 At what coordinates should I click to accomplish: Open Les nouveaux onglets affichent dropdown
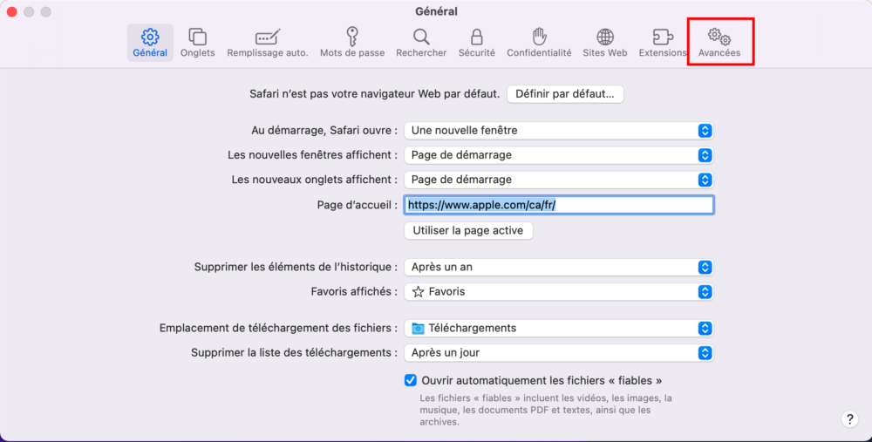coord(558,180)
